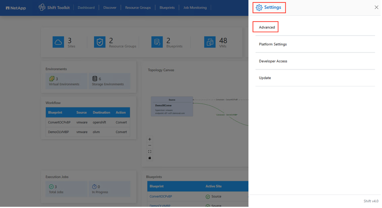Click the Resource Groups shield icon
382x208 pixels.
[100, 42]
